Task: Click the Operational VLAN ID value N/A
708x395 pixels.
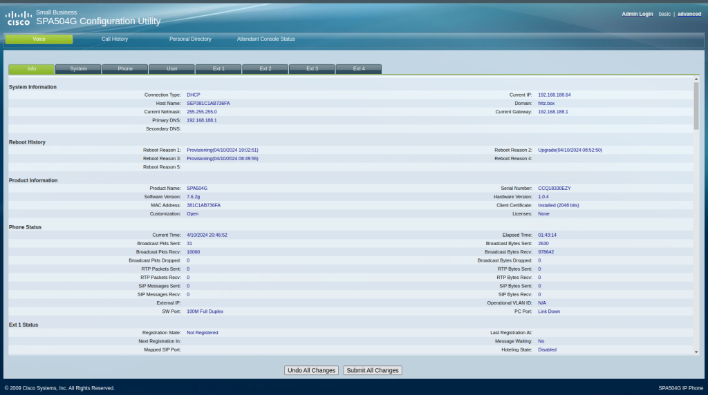Action: pyautogui.click(x=542, y=303)
